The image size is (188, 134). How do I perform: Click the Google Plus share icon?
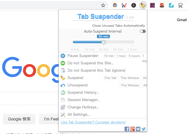(x=132, y=129)
